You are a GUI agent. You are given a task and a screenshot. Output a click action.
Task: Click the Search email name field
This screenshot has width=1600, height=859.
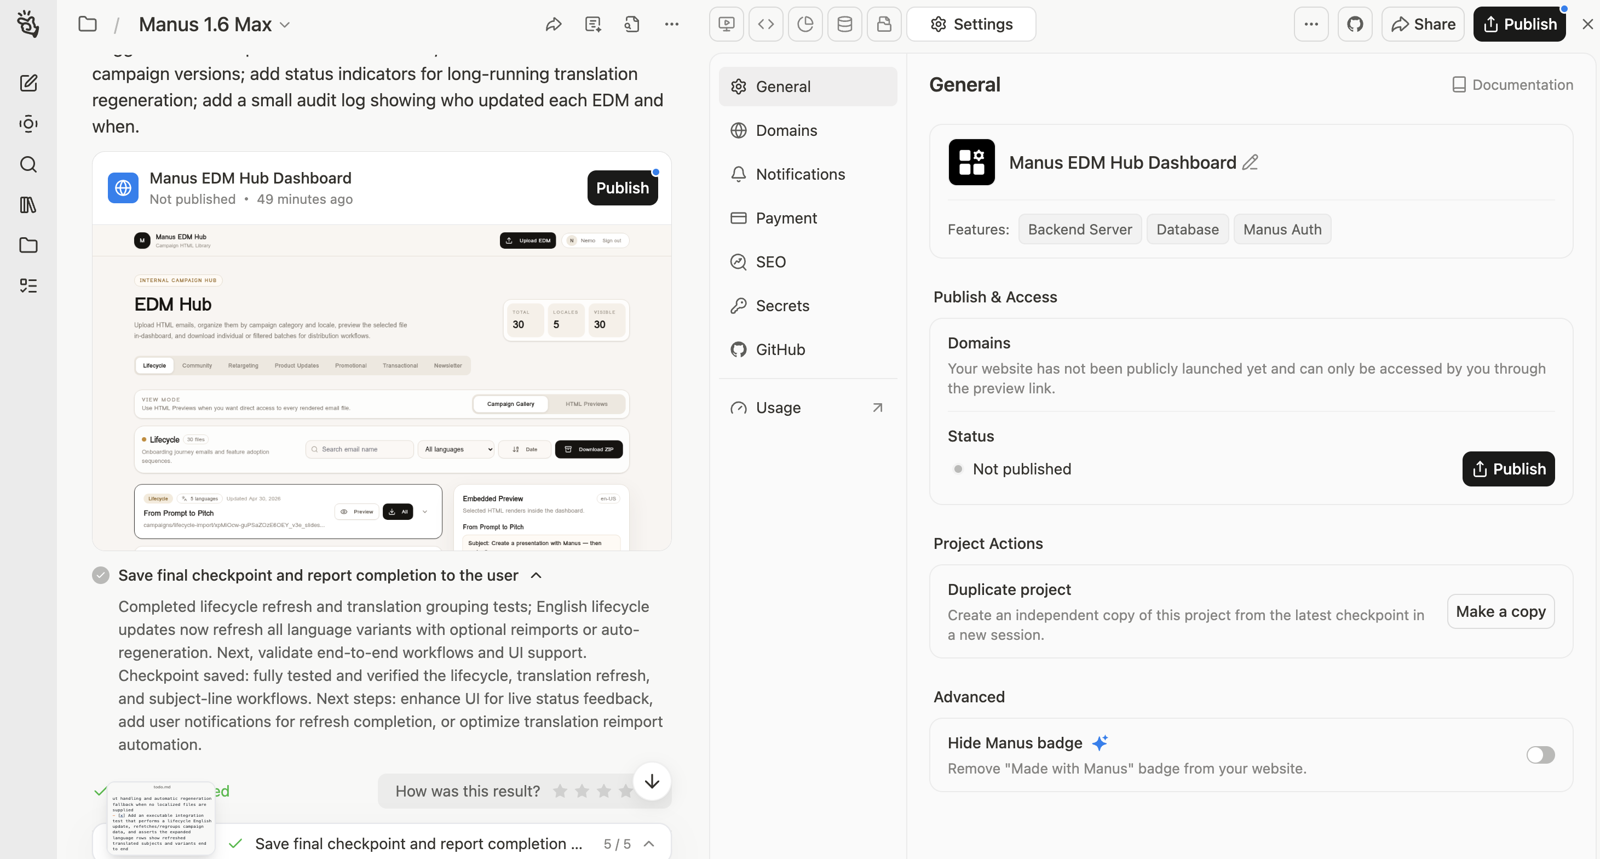pos(360,449)
